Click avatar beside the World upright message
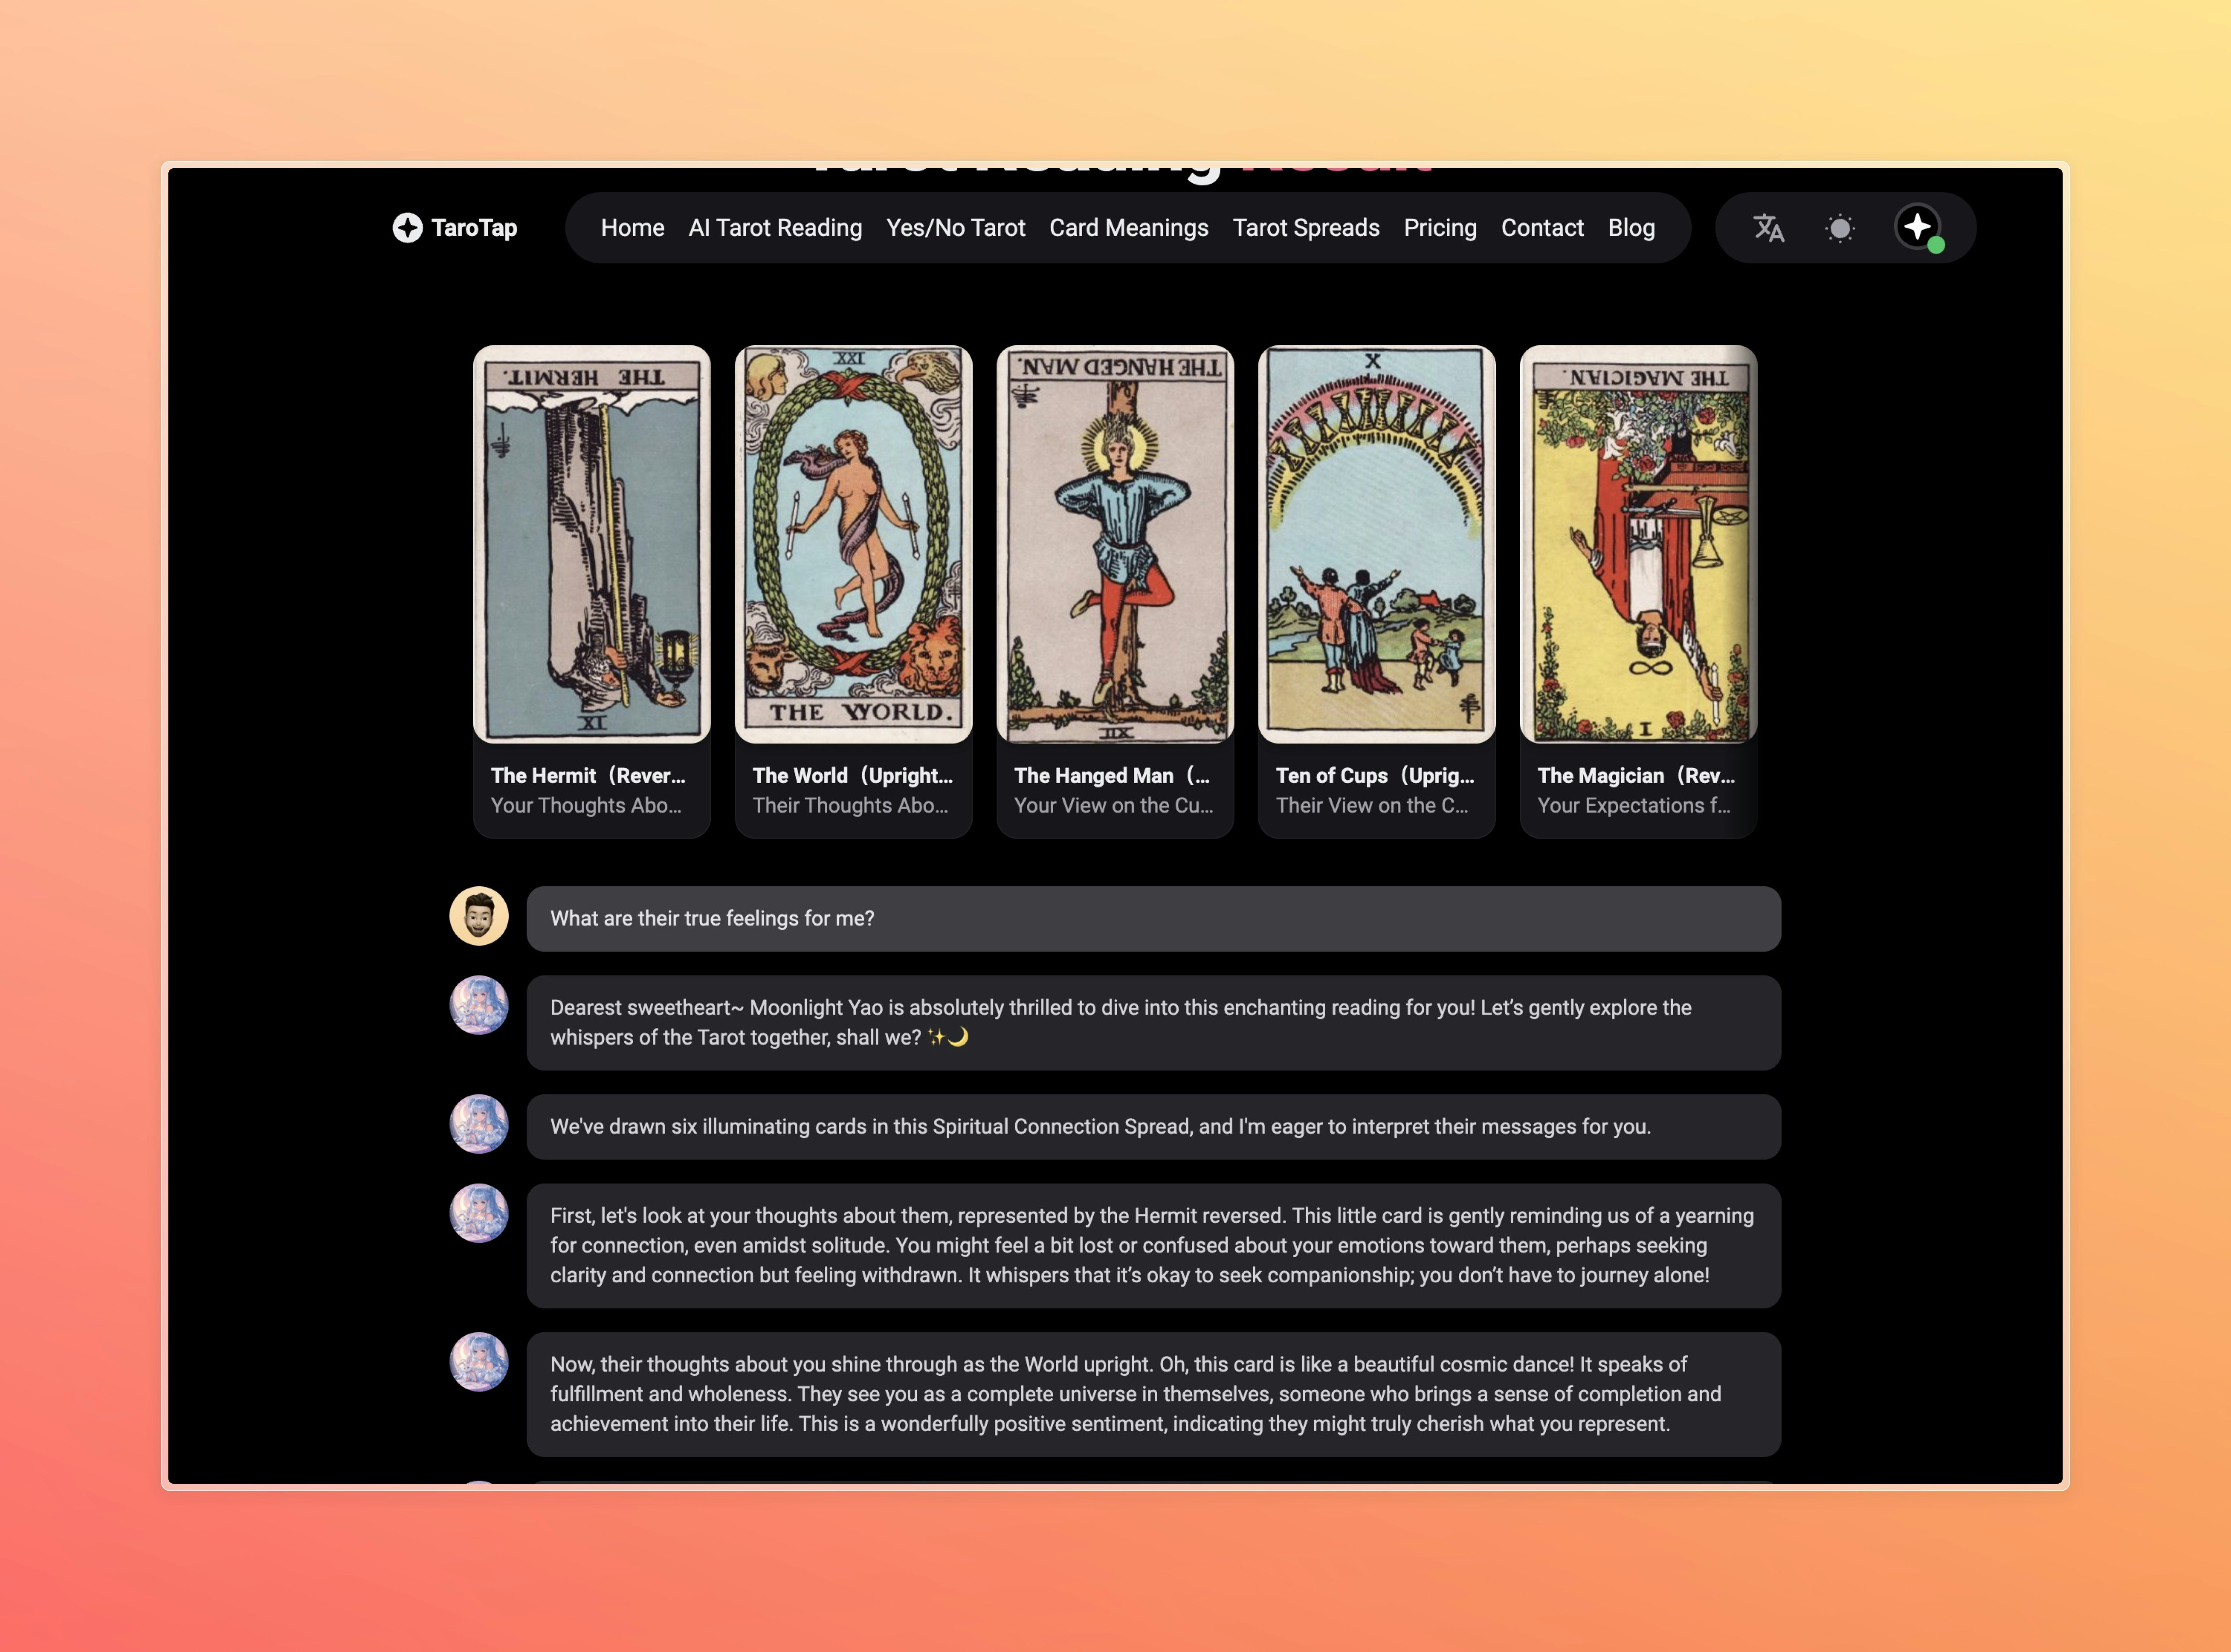Screen dimensions: 2231x1652 tap(479, 1362)
